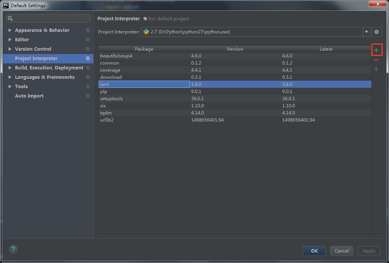Open the Project Interpreter dropdown arrow
389x263 pixels.
click(367, 32)
